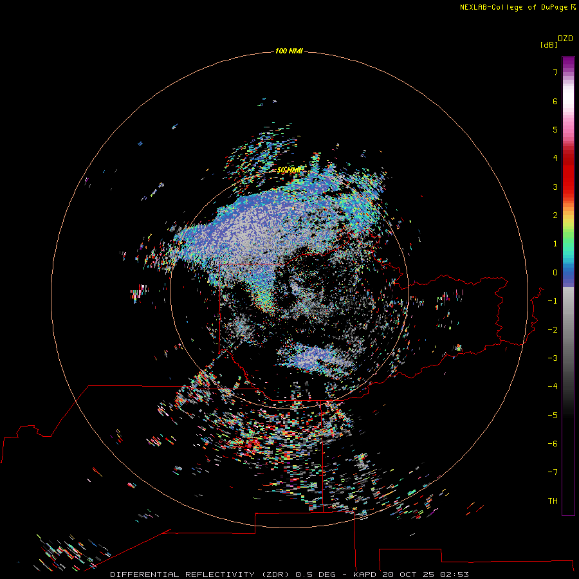Click the 100 NMI range ring label

click(x=289, y=51)
